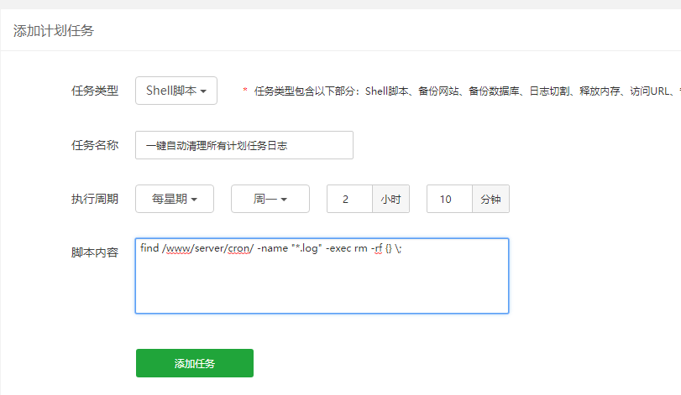Expand the 每星期 cycle dropdown
The height and width of the screenshot is (395, 681).
pyautogui.click(x=174, y=199)
